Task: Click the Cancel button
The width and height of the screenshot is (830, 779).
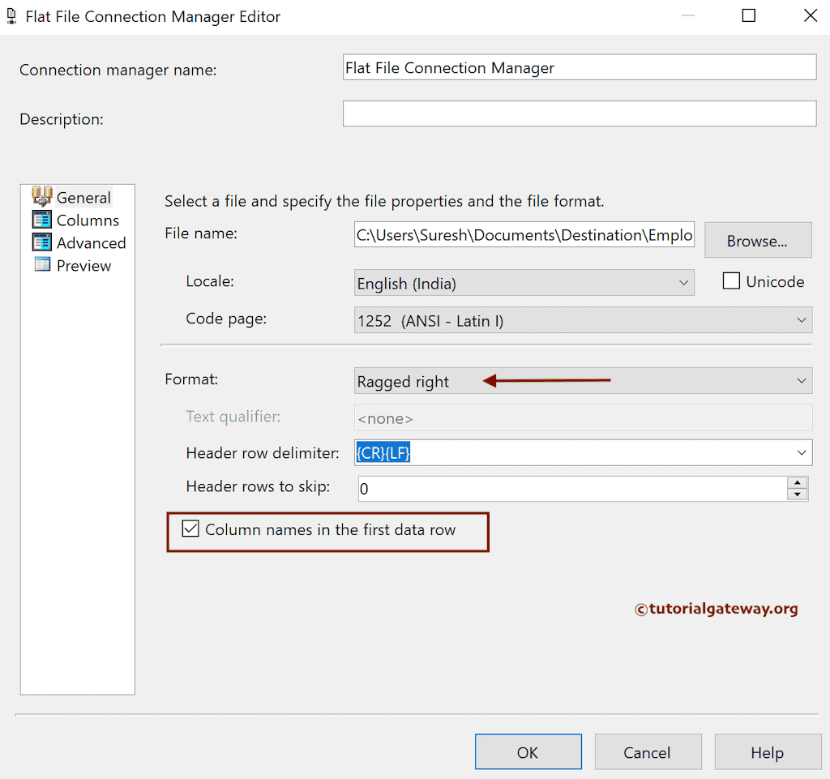Action: tap(647, 752)
